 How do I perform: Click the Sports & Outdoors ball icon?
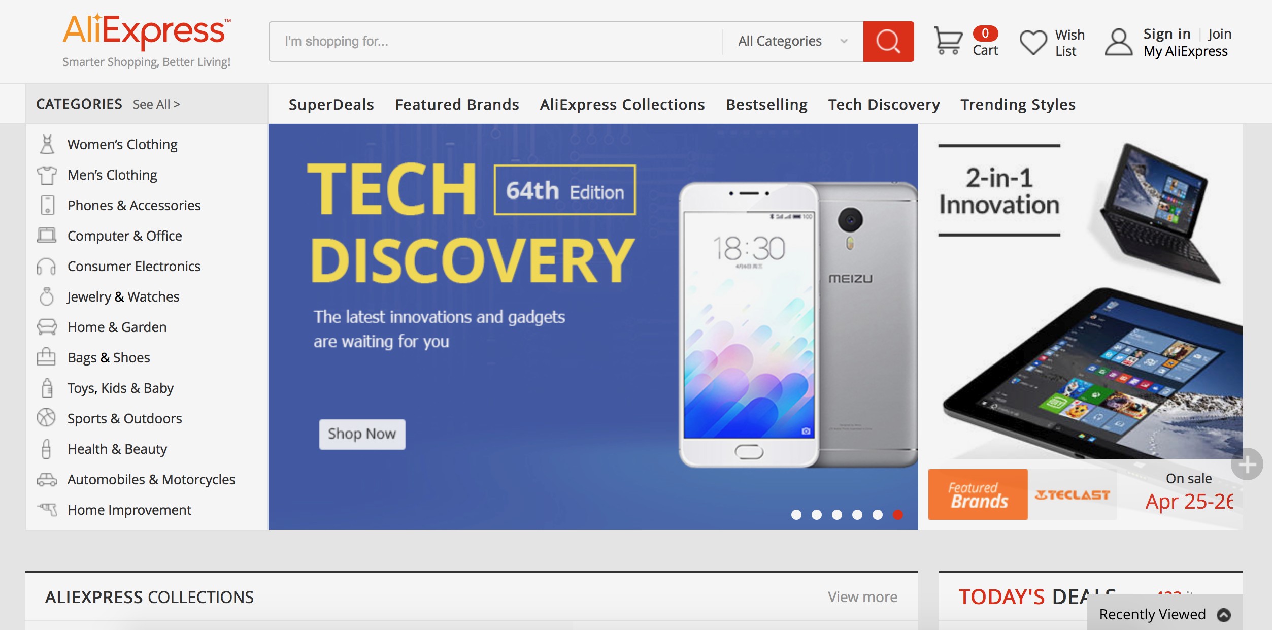coord(46,418)
